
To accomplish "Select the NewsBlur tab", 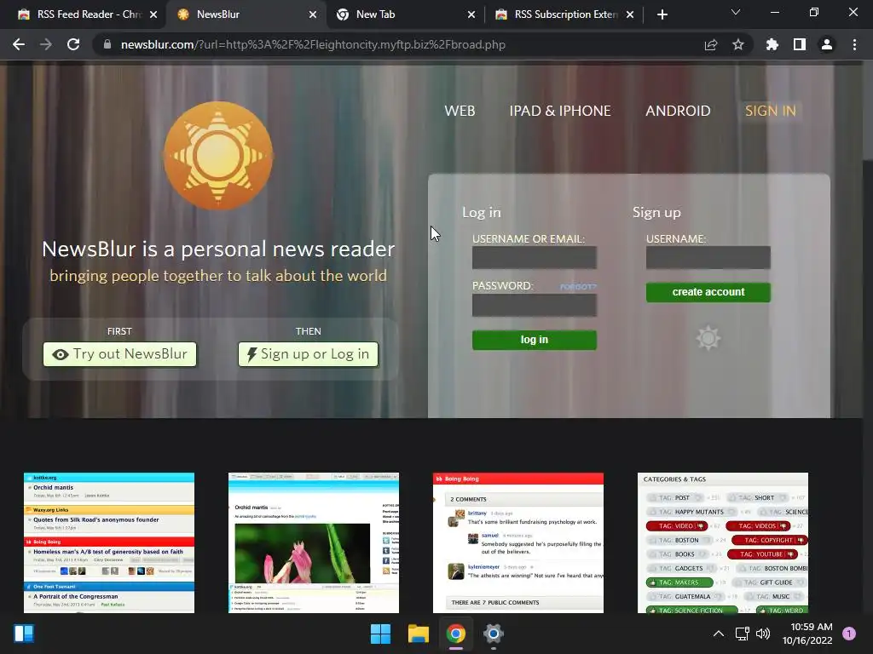I will (x=240, y=14).
